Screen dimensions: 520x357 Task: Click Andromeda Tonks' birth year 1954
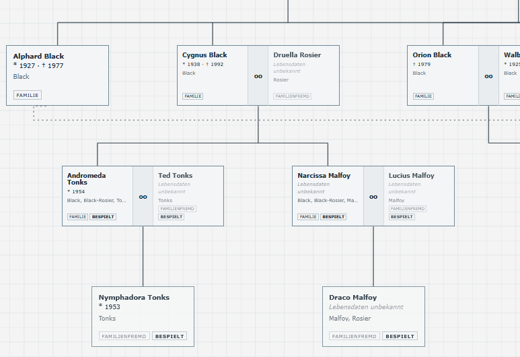[76, 191]
